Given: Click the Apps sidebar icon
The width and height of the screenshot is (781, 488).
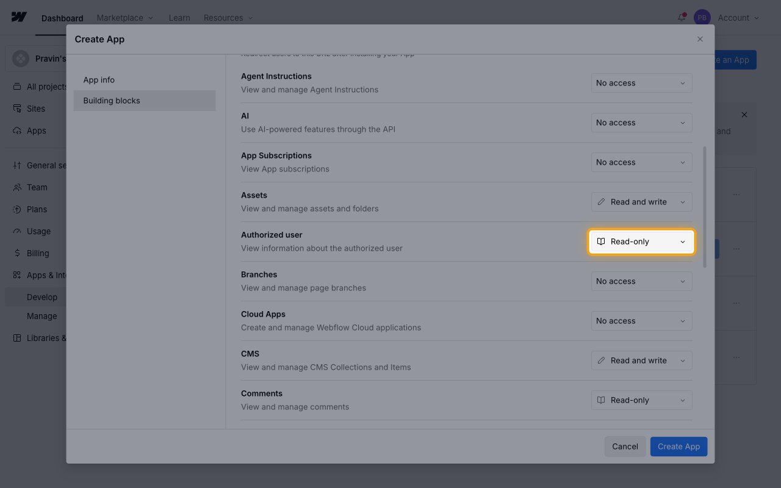Looking at the screenshot, I should pyautogui.click(x=17, y=131).
